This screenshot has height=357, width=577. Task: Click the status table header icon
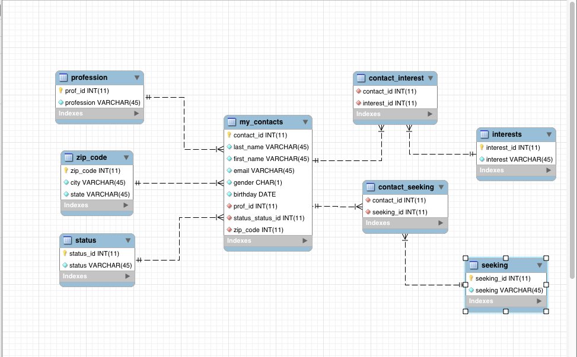point(68,240)
